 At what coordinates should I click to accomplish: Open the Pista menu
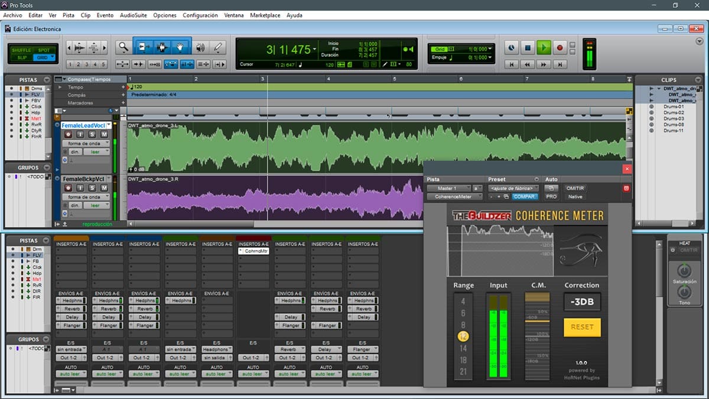[69, 15]
